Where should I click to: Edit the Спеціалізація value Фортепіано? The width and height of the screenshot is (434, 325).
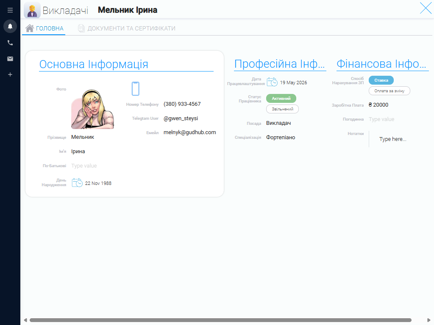281,138
